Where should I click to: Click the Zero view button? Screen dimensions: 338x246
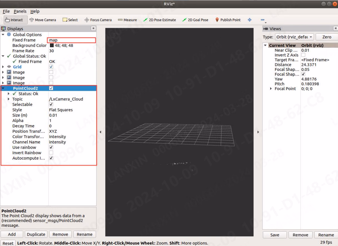tap(327, 37)
